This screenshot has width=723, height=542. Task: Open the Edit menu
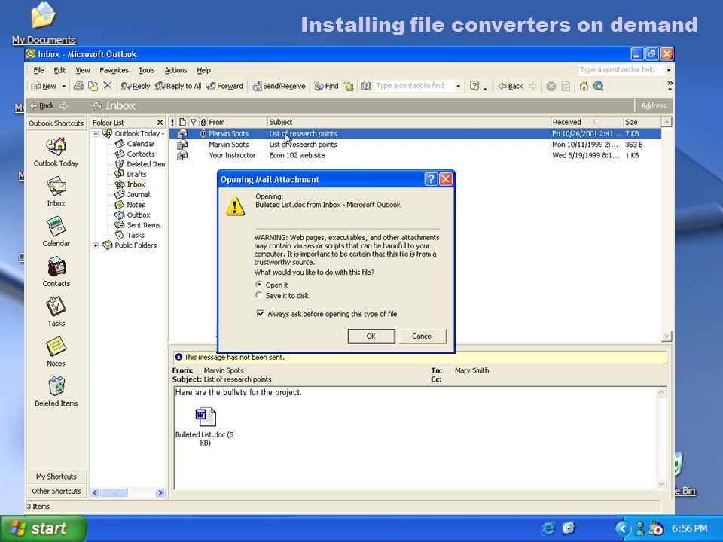tap(59, 70)
